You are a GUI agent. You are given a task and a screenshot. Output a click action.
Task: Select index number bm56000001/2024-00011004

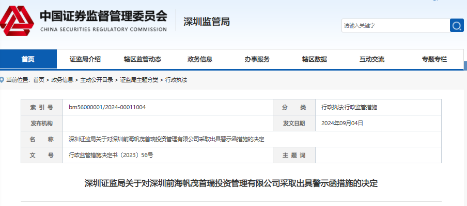point(107,107)
